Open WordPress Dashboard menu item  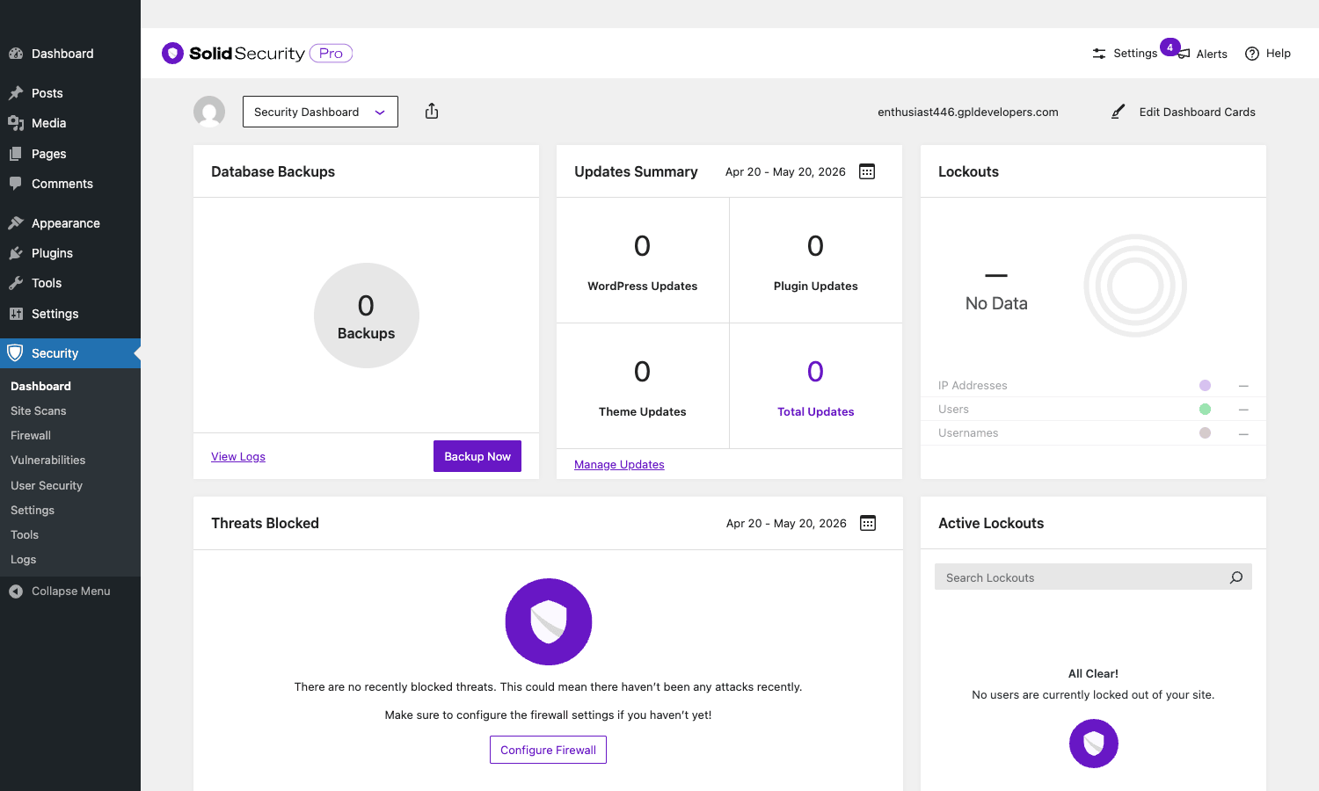[70, 54]
